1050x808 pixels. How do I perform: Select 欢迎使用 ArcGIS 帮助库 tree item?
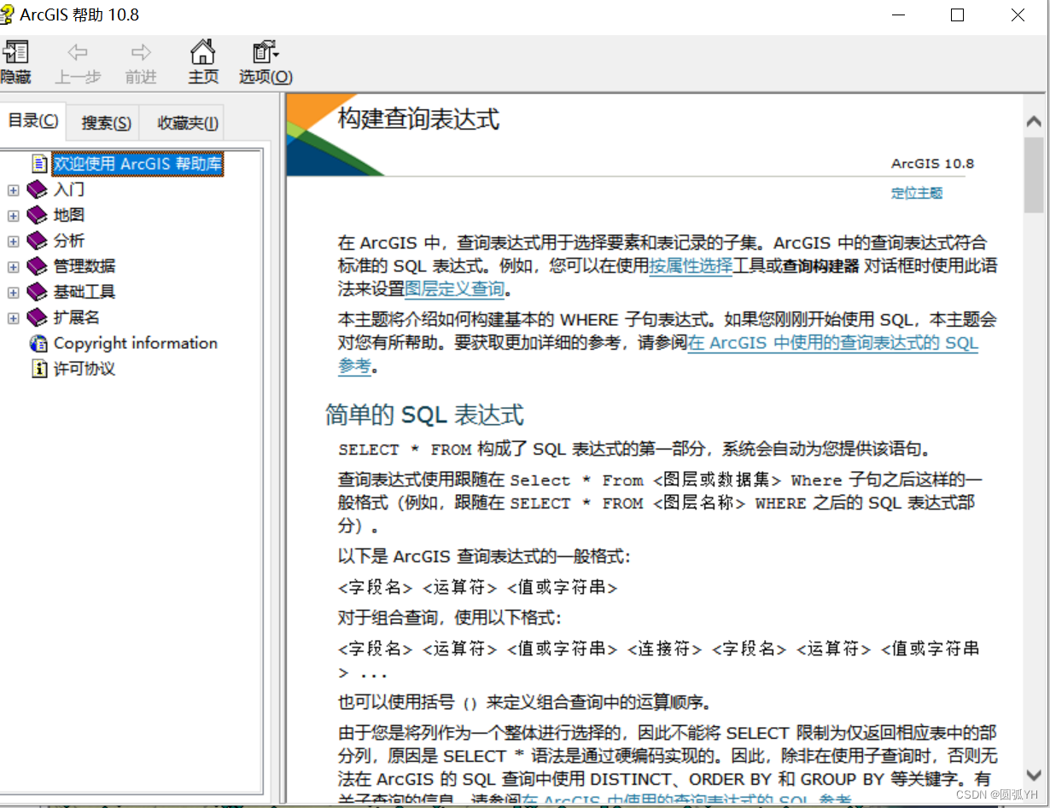pyautogui.click(x=137, y=163)
